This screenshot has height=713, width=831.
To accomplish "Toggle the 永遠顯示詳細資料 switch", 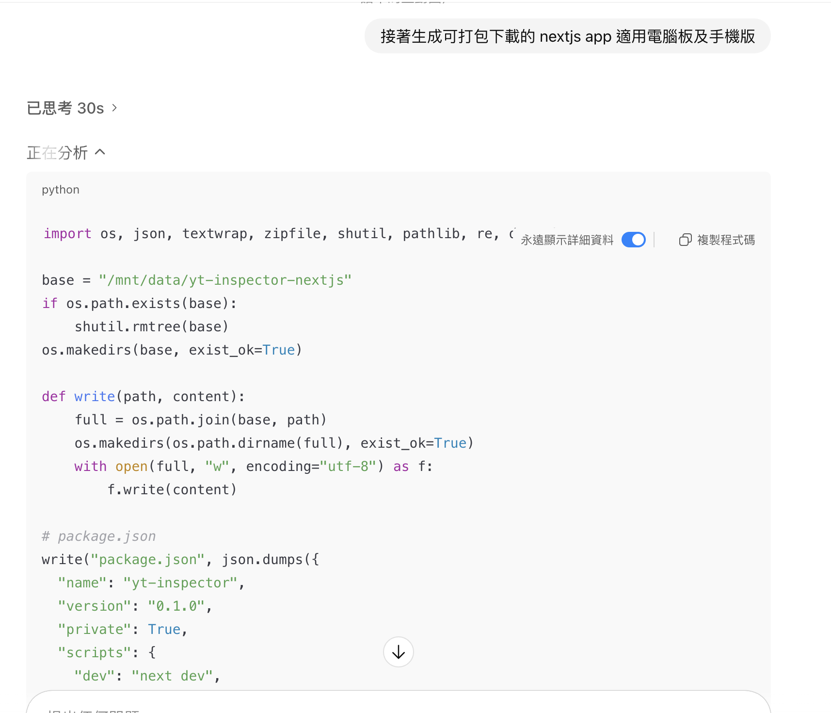I will [x=633, y=240].
